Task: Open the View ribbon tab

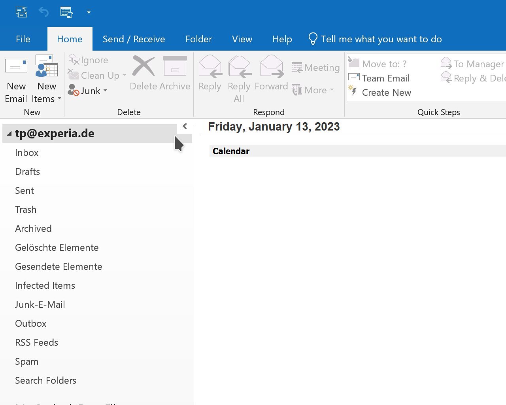Action: click(x=242, y=39)
